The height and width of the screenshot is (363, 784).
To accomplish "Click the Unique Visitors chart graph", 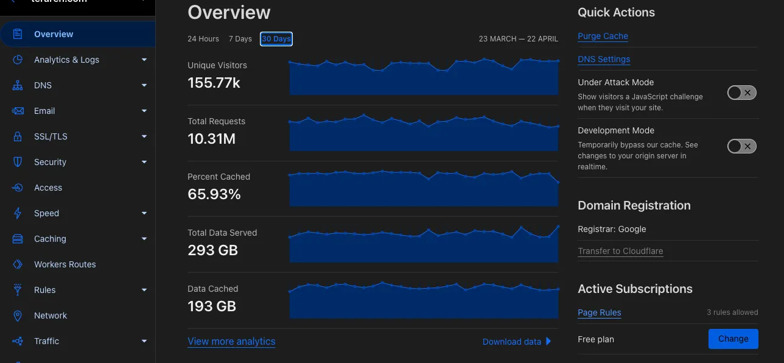I will coord(424,77).
